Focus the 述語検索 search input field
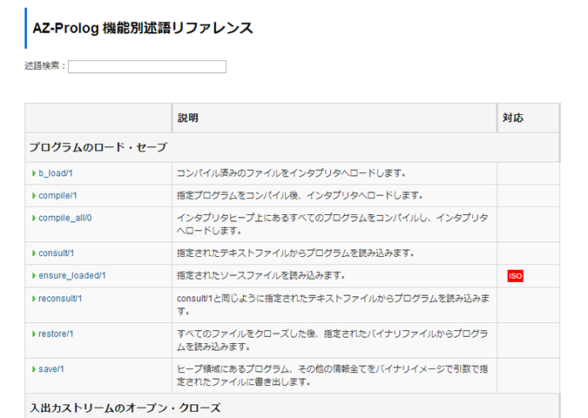The width and height of the screenshot is (588, 418). [147, 67]
